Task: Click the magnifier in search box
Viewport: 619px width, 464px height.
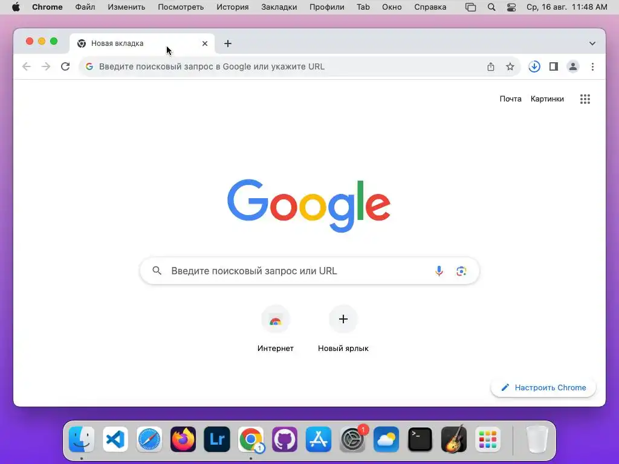Action: [157, 271]
